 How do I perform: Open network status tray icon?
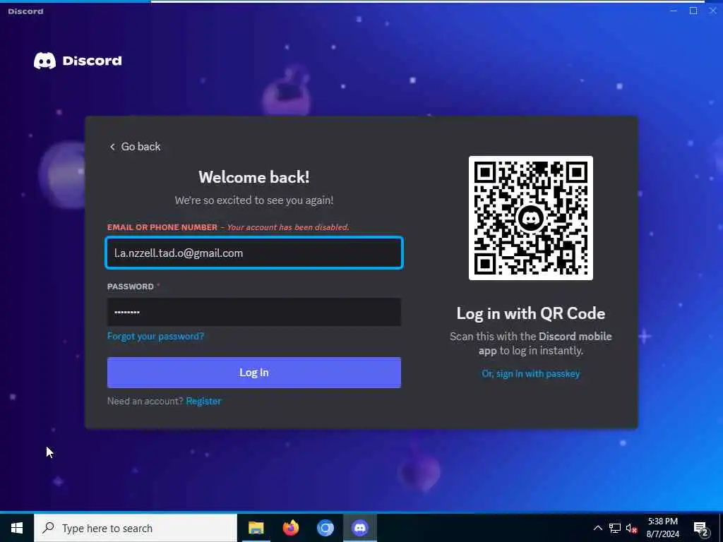tap(615, 528)
